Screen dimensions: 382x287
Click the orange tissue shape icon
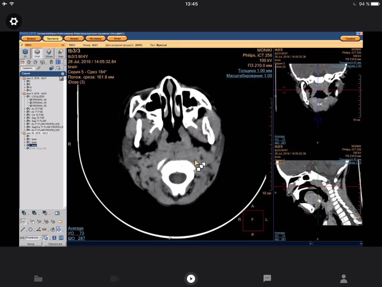tap(60, 222)
